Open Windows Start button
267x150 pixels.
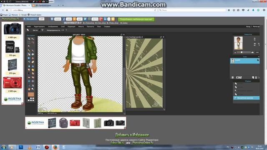[x=4, y=147]
